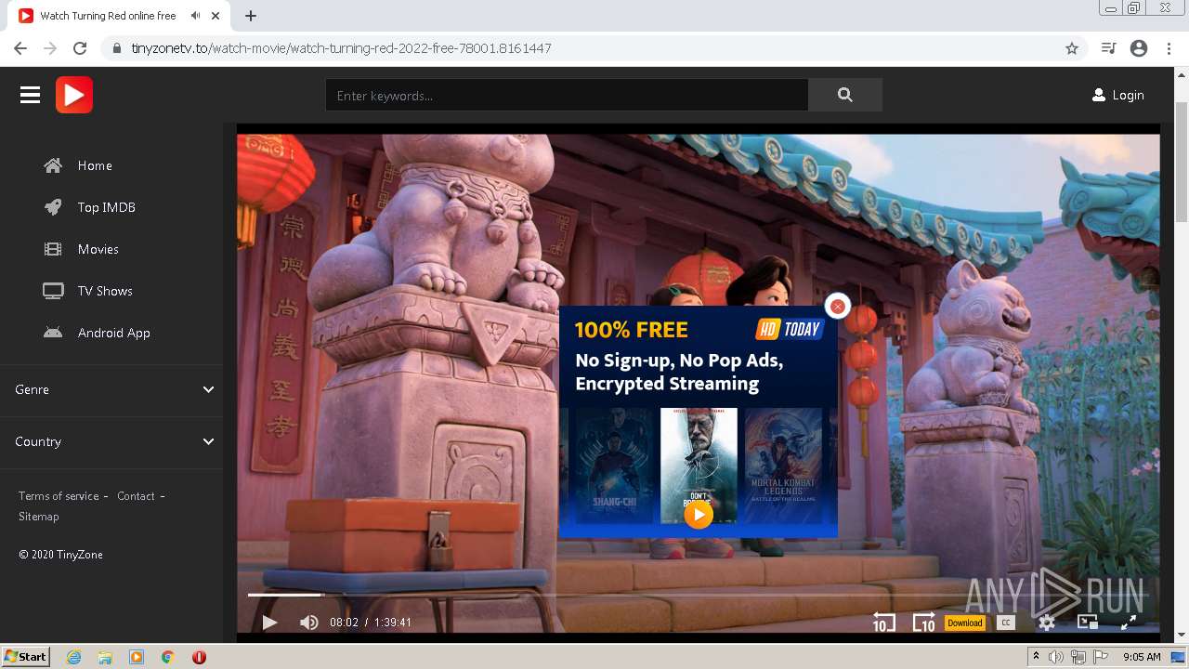Open Chrome taskbar icon
1189x669 pixels.
tap(168, 657)
